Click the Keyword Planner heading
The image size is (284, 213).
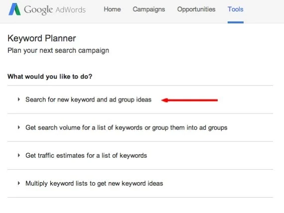pyautogui.click(x=42, y=38)
